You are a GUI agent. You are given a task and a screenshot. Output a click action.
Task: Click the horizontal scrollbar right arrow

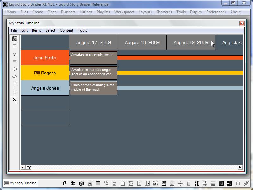pyautogui.click(x=240, y=168)
